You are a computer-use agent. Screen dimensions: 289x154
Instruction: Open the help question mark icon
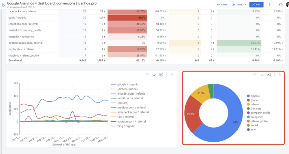(x=281, y=5)
